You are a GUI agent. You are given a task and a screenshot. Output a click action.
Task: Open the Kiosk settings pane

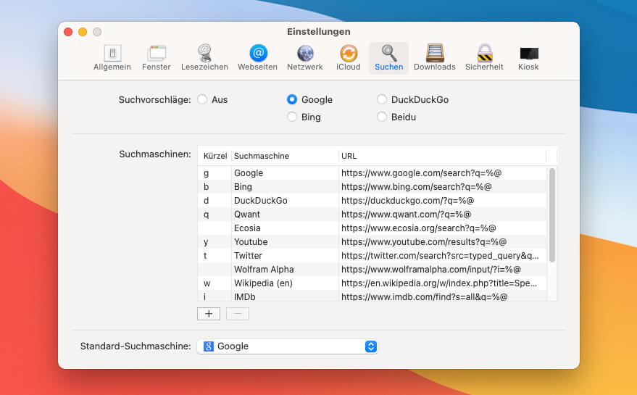click(528, 58)
